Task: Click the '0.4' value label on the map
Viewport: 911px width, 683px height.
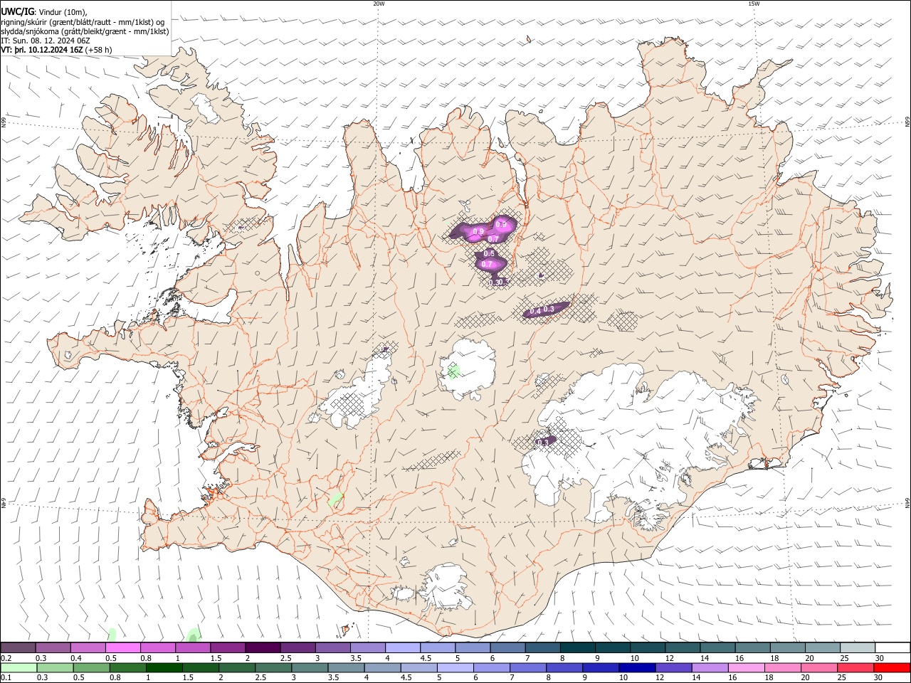Action: point(535,310)
